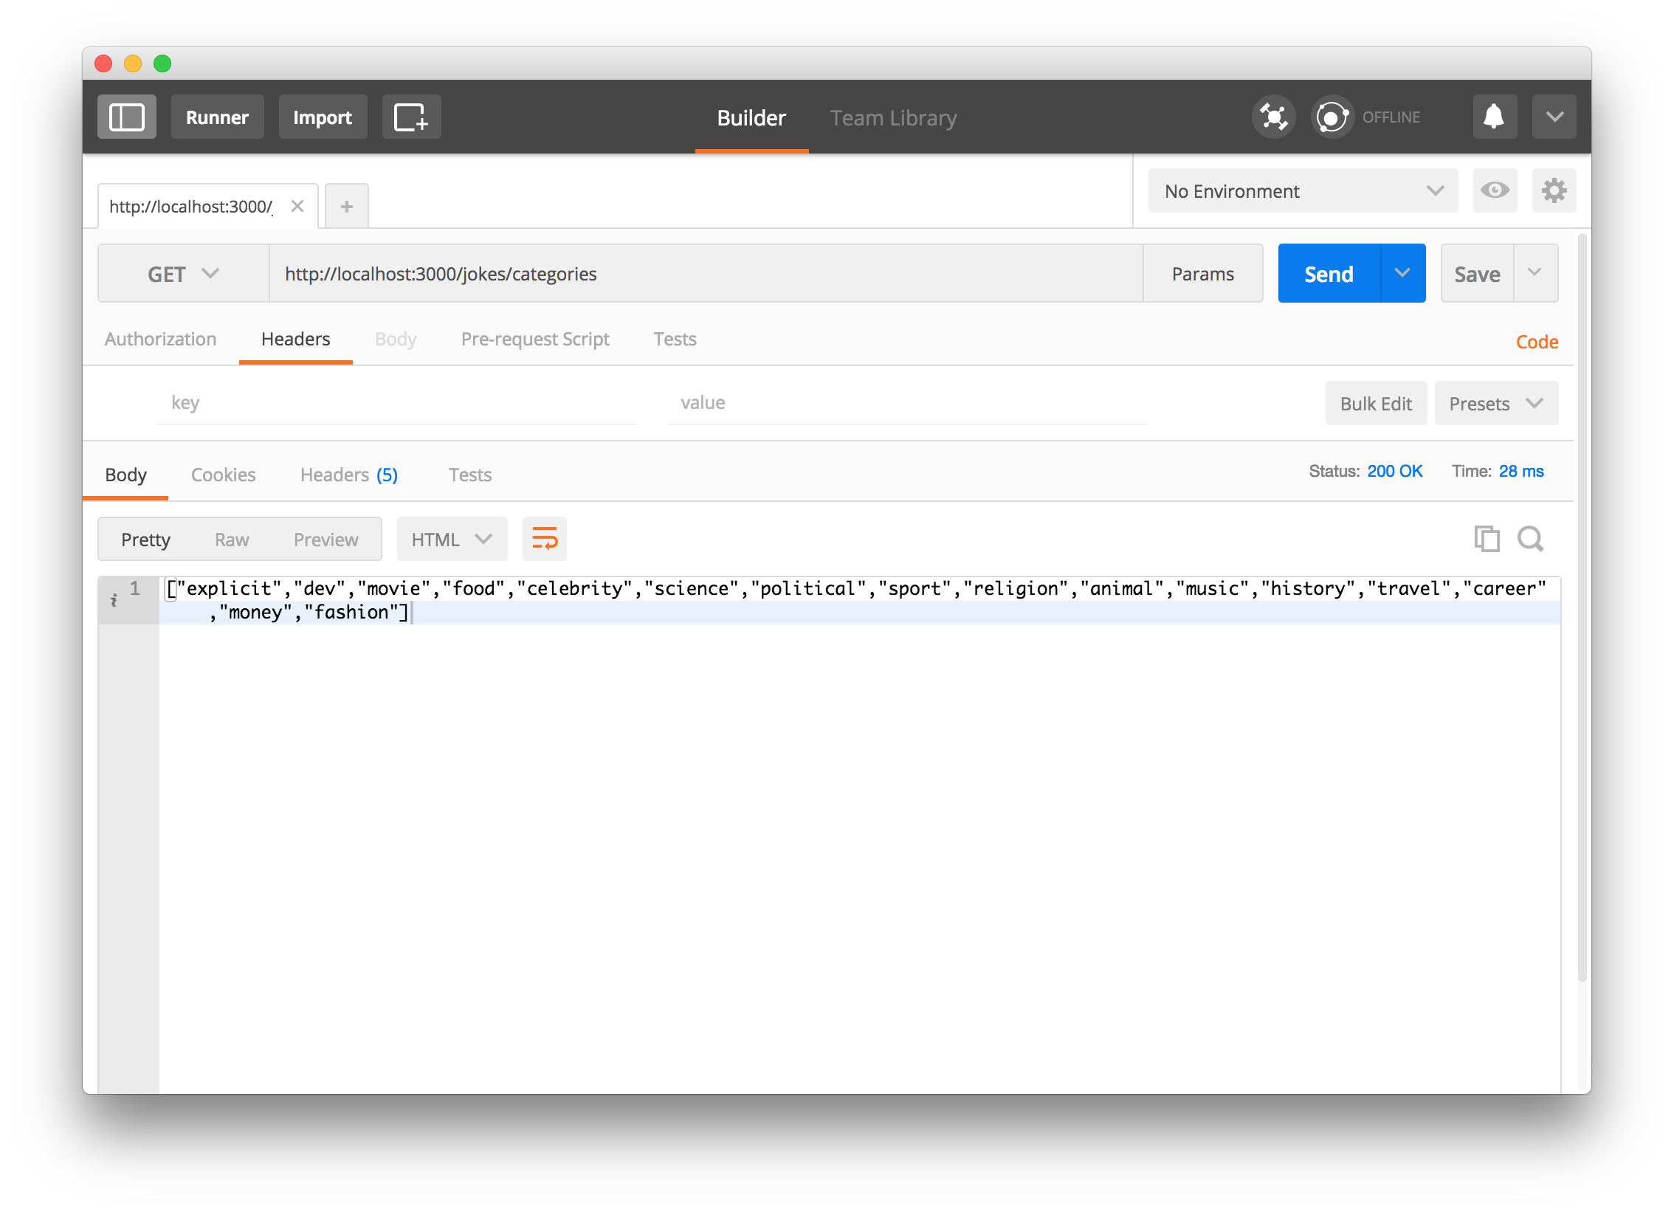1674x1212 pixels.
Task: Expand the No Environment selector
Action: [x=1303, y=191]
